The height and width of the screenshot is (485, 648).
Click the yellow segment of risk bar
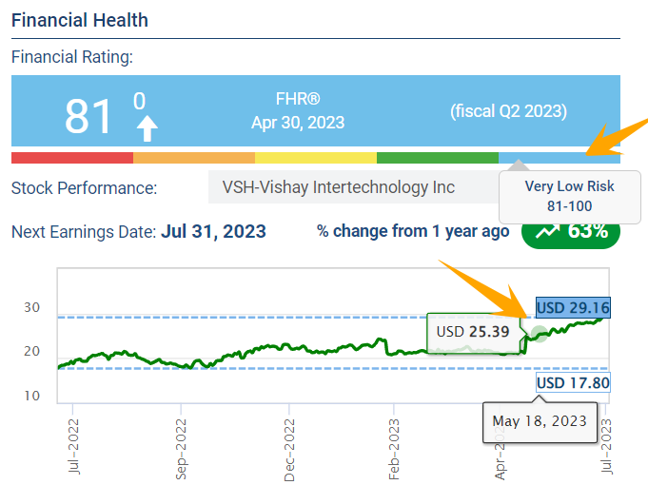pos(316,158)
